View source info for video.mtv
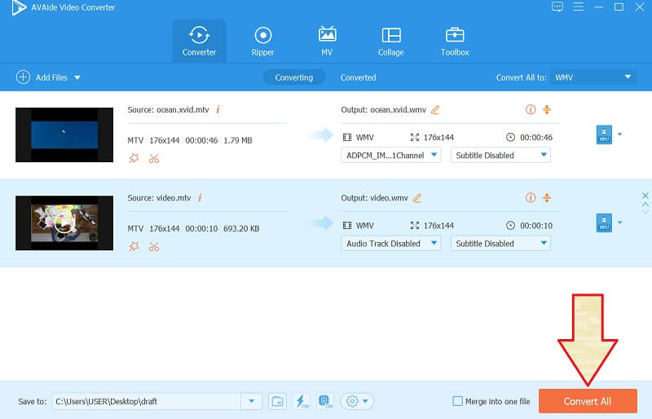 coord(200,197)
